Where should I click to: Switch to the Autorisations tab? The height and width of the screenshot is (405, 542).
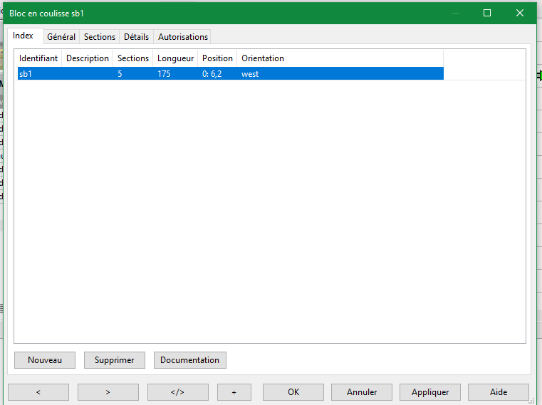click(183, 37)
